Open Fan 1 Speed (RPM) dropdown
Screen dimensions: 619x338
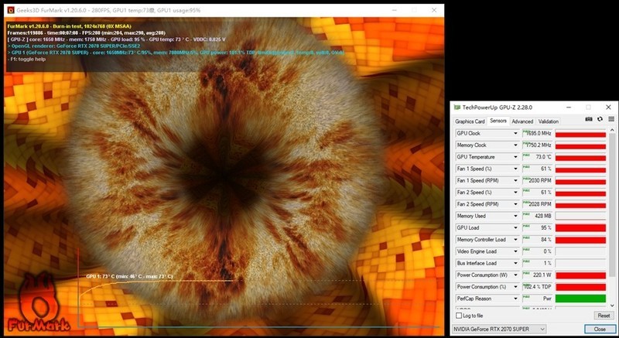click(x=515, y=181)
